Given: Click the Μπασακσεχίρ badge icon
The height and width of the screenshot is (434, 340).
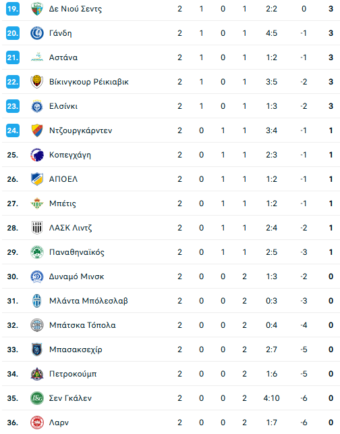Looking at the screenshot, I should click(x=36, y=350).
